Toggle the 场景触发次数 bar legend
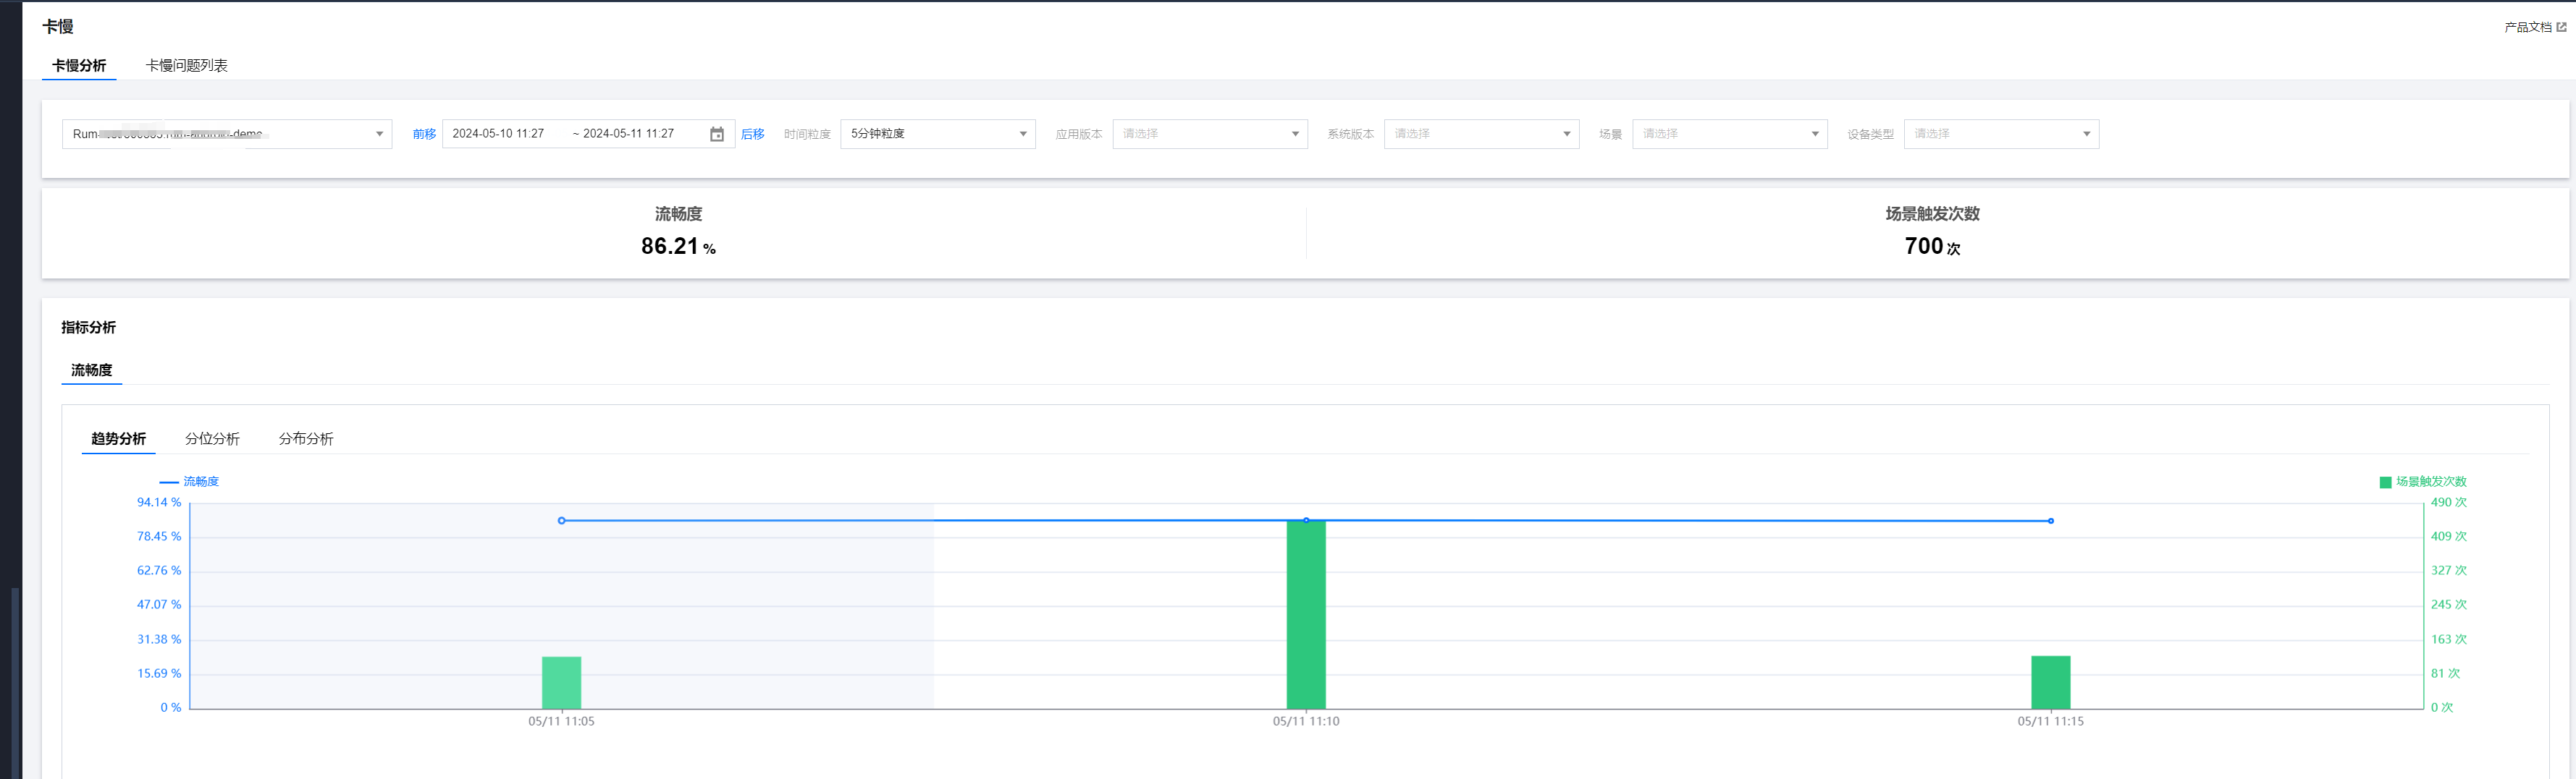The width and height of the screenshot is (2576, 779). click(x=2423, y=482)
